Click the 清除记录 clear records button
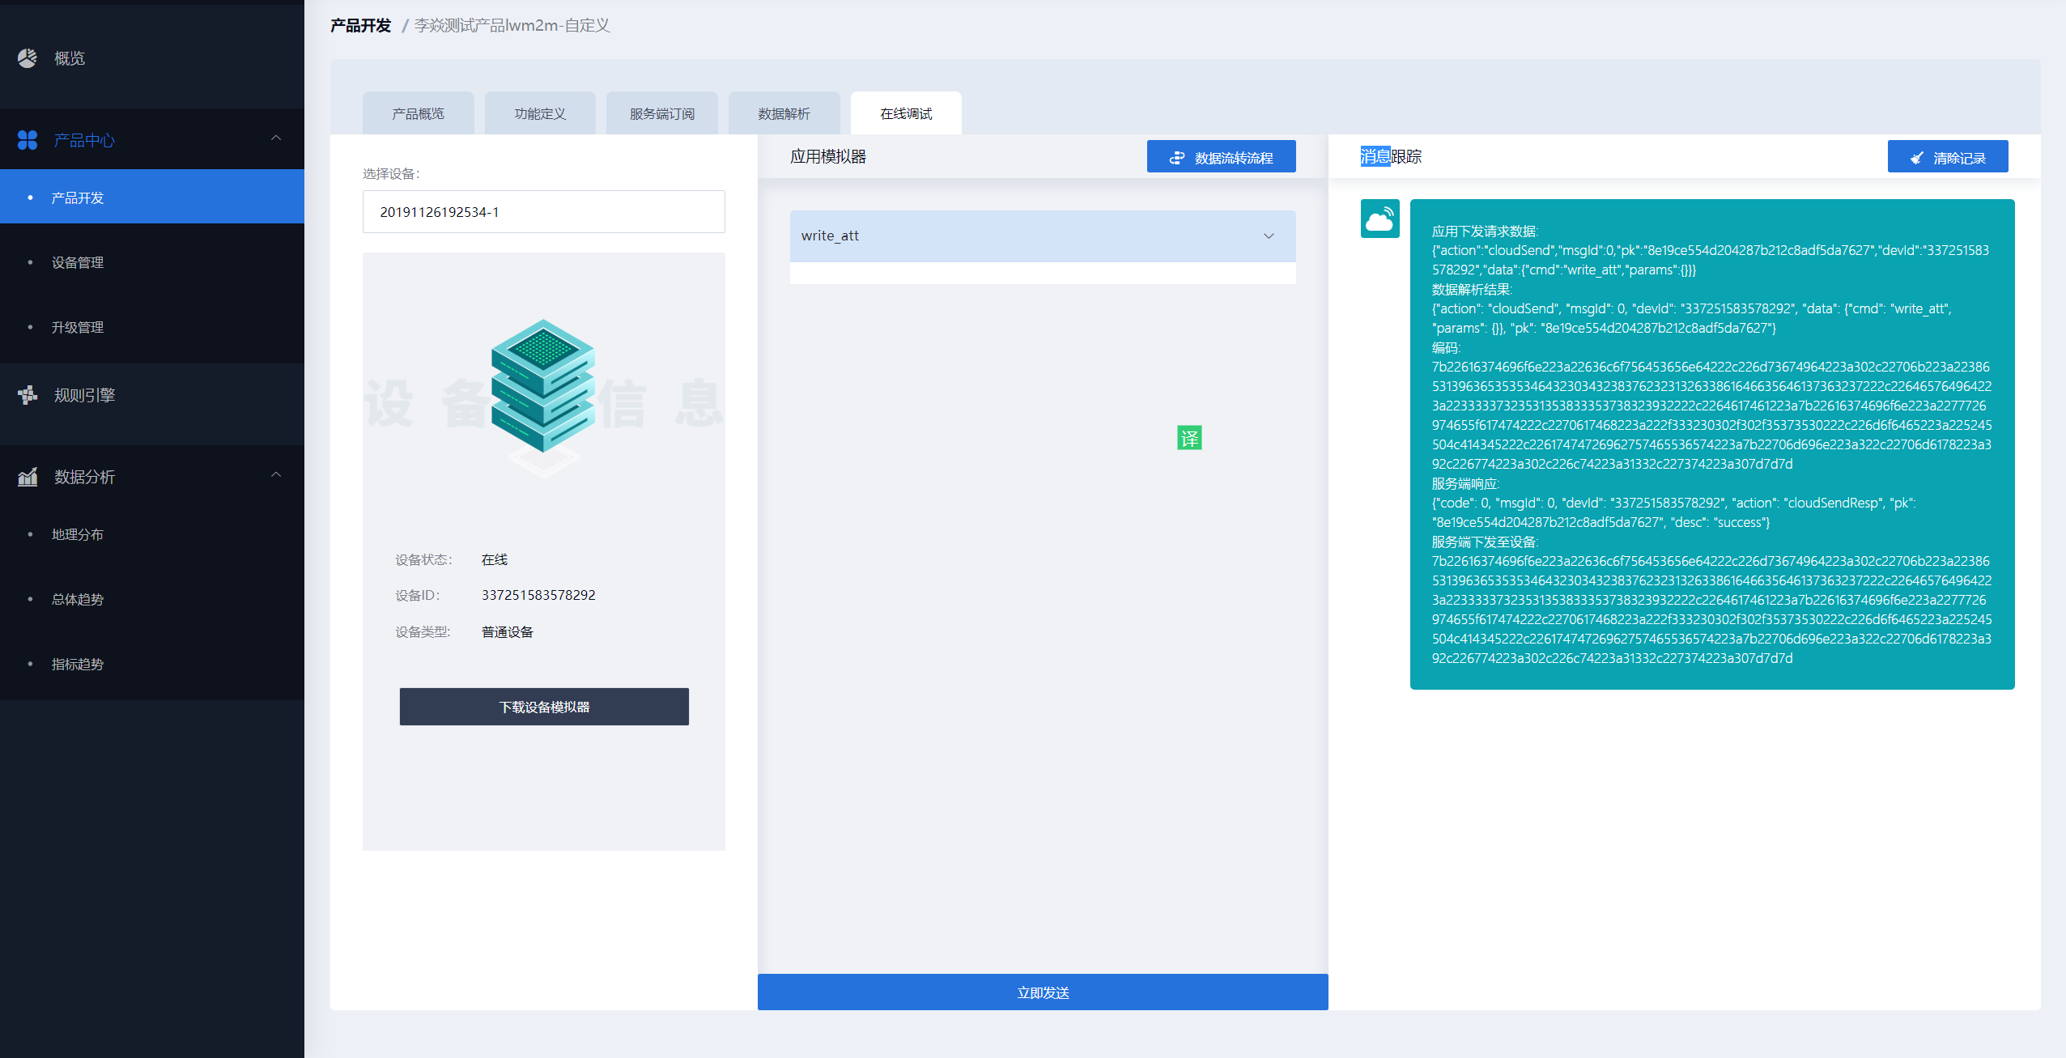This screenshot has height=1058, width=2066. 1947,157
